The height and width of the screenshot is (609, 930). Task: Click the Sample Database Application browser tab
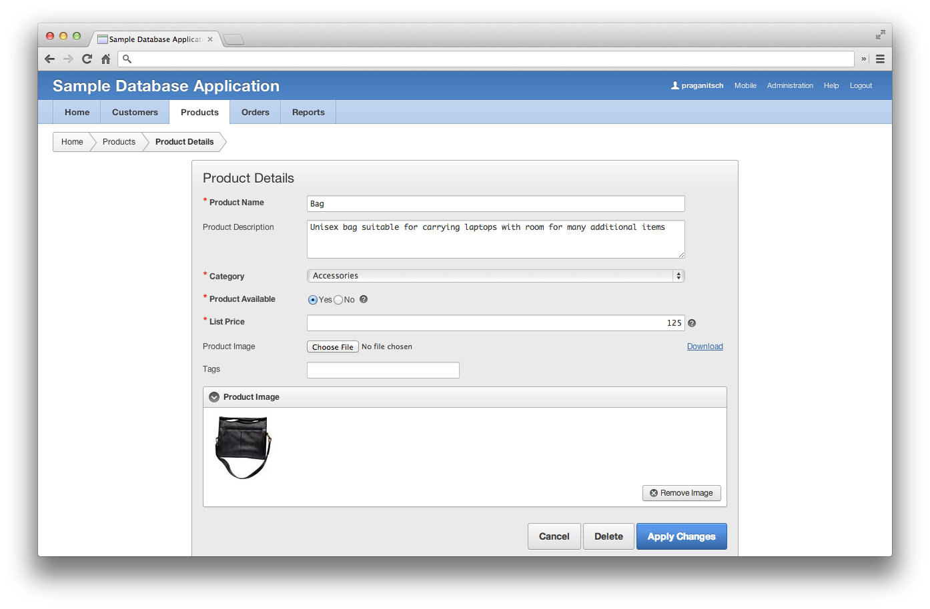coord(155,39)
